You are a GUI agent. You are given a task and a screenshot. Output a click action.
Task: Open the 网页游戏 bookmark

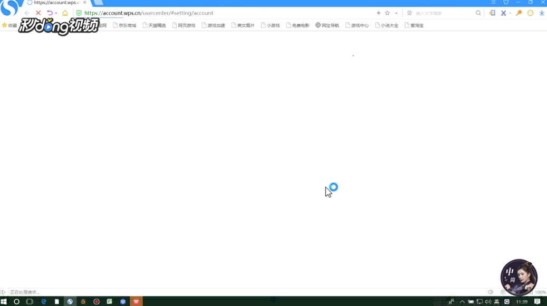coord(184,25)
